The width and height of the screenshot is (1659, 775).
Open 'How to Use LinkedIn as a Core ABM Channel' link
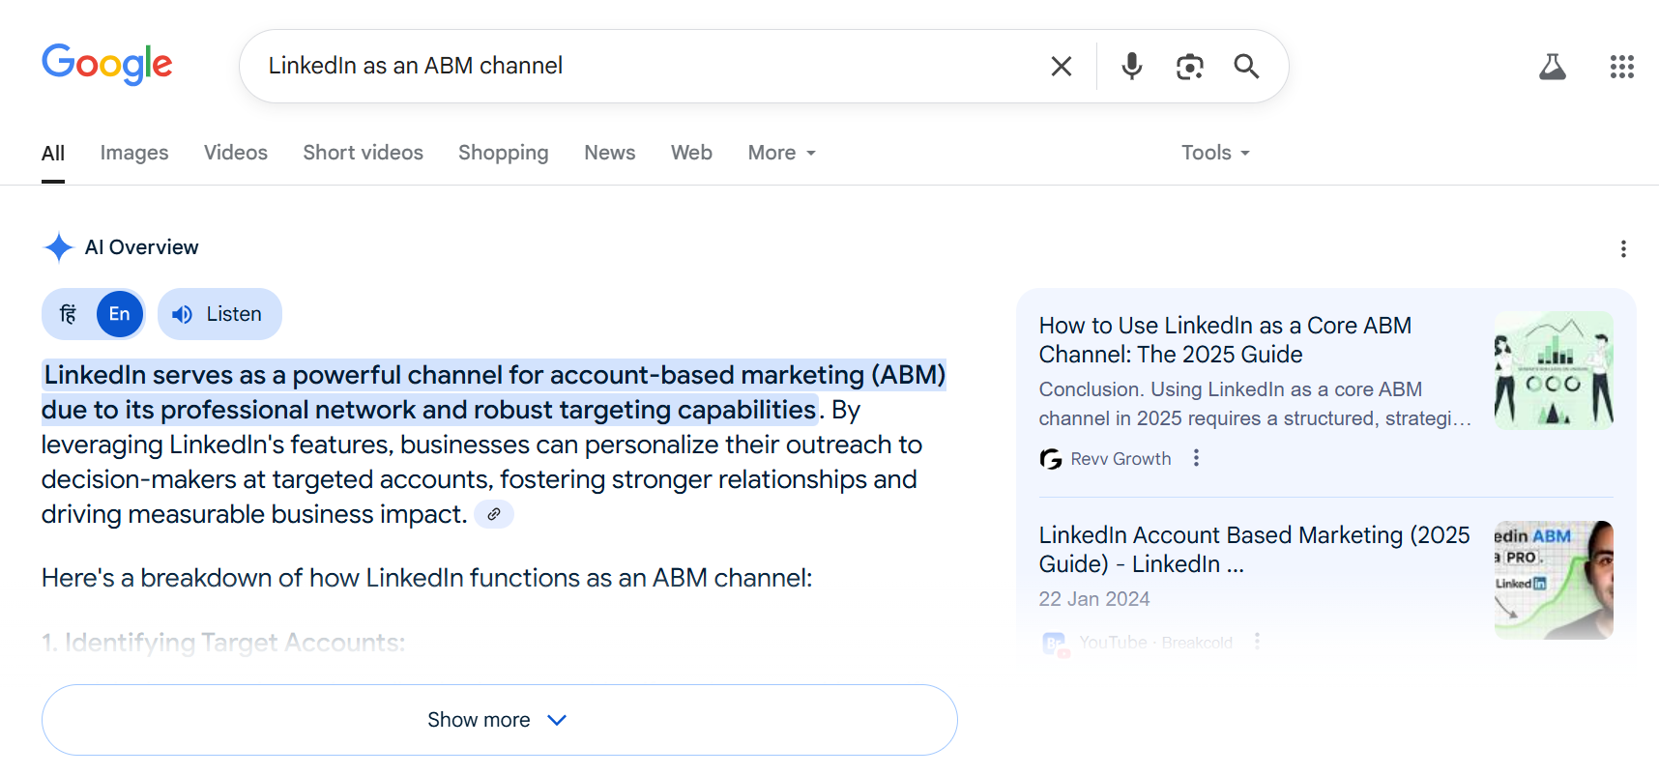pos(1225,340)
